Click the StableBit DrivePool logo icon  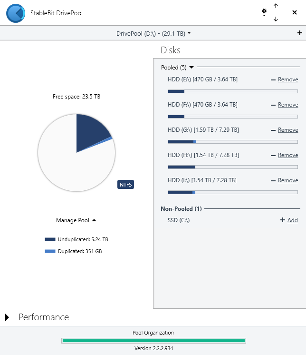(x=16, y=13)
